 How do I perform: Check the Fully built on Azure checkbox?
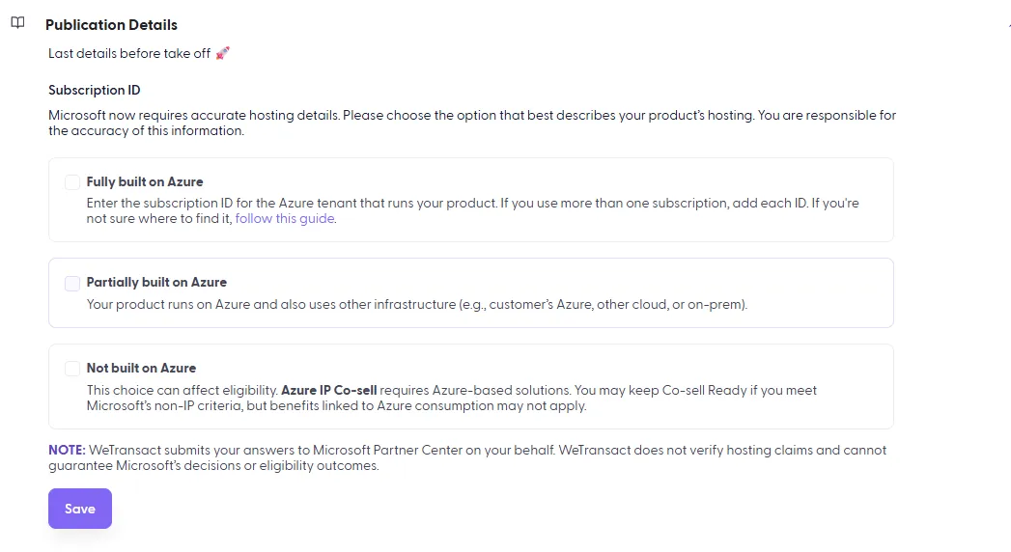pos(72,182)
